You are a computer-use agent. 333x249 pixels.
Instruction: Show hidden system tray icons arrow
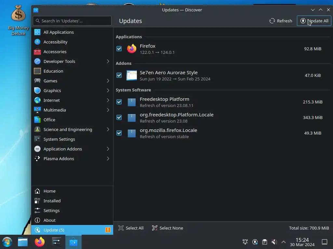284,242
